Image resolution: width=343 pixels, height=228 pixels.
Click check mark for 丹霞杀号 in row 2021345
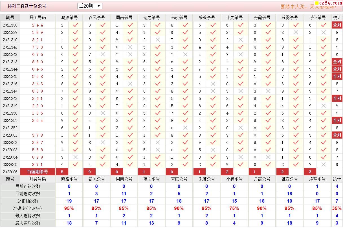coord(268,76)
